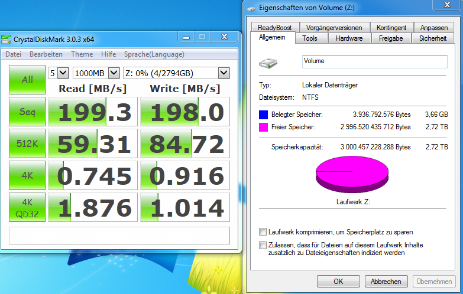
Task: Click the CrystalDiskMark title bar app icon
Action: (x=6, y=40)
